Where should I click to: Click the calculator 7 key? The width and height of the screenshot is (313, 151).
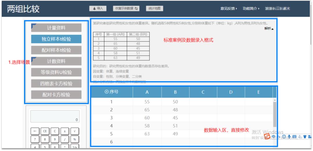pyautogui.click(x=35, y=139)
